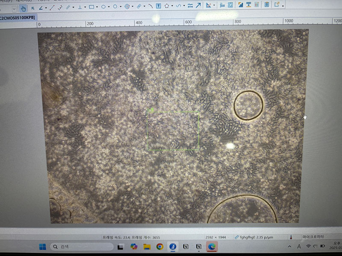Click the 마이크로미터 unit in status bar
This screenshot has height=256, width=342.
pos(313,237)
